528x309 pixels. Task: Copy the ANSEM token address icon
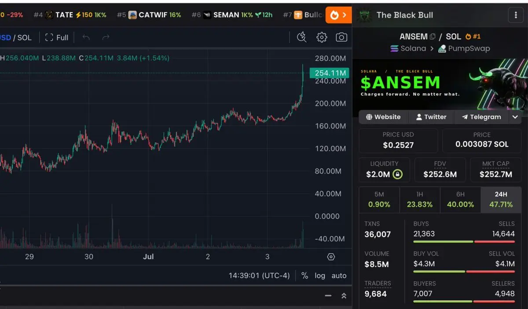433,36
